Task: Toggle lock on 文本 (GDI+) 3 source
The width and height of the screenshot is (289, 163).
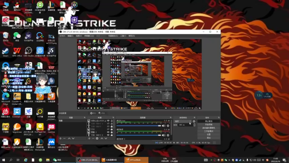Action: [112, 124]
